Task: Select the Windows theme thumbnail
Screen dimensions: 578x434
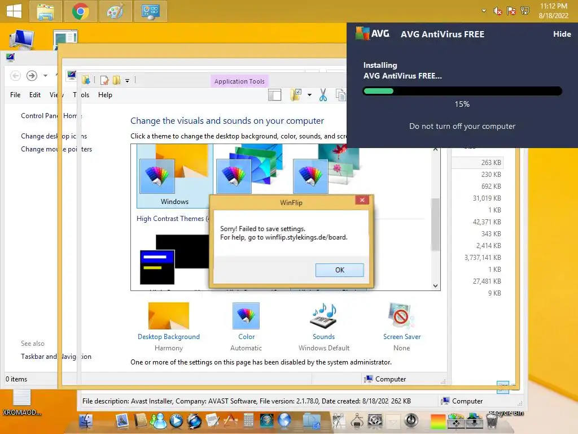Action: pyautogui.click(x=175, y=176)
